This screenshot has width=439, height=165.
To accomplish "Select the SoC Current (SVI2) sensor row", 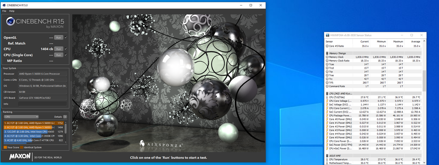I will [x=373, y=112].
